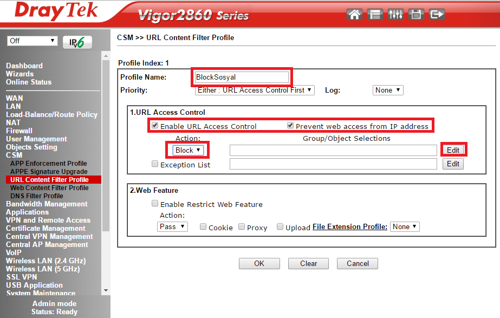Expand the Block action dropdown
The height and width of the screenshot is (318, 500).
pos(189,150)
